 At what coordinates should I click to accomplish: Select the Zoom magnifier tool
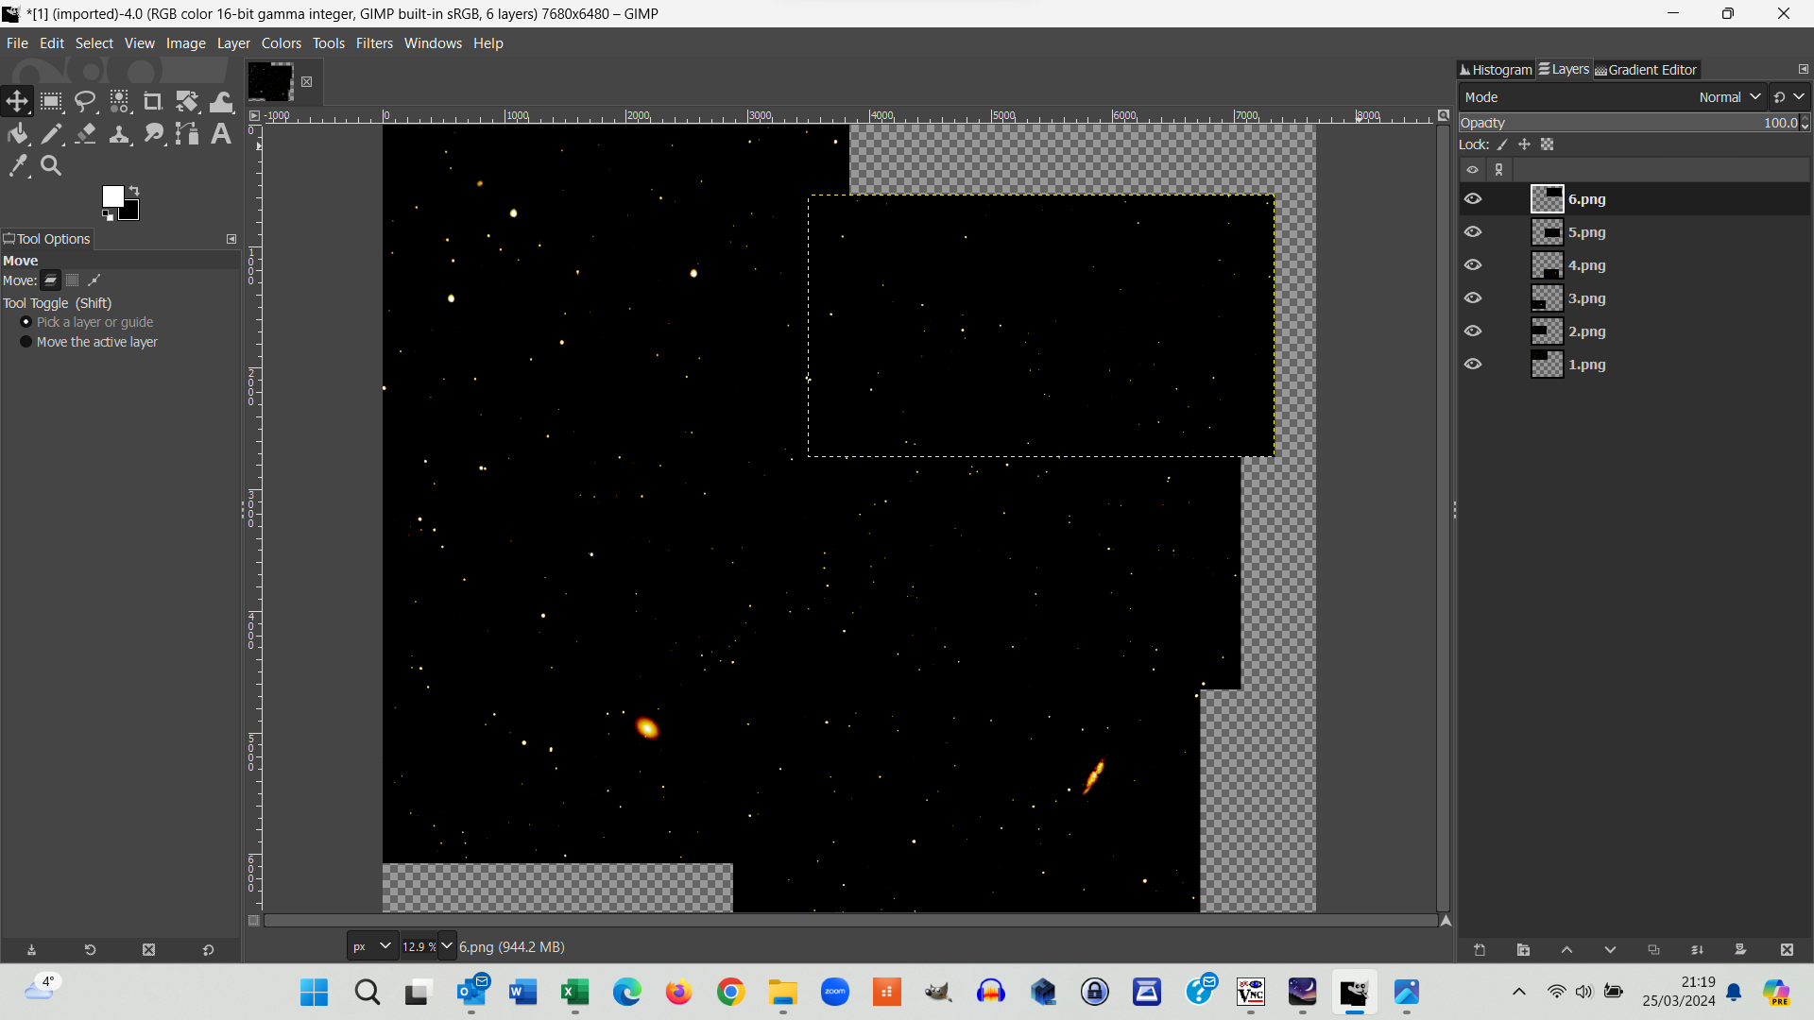pyautogui.click(x=51, y=166)
